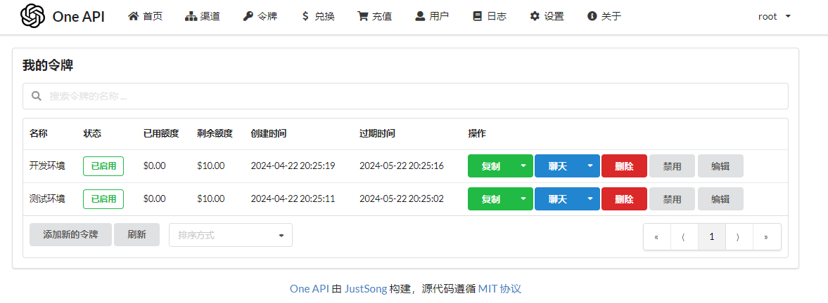
Task: Click the 过期时间 column header
Action: tap(378, 133)
